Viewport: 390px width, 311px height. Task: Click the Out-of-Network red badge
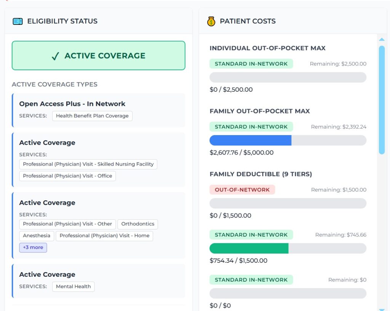(242, 190)
